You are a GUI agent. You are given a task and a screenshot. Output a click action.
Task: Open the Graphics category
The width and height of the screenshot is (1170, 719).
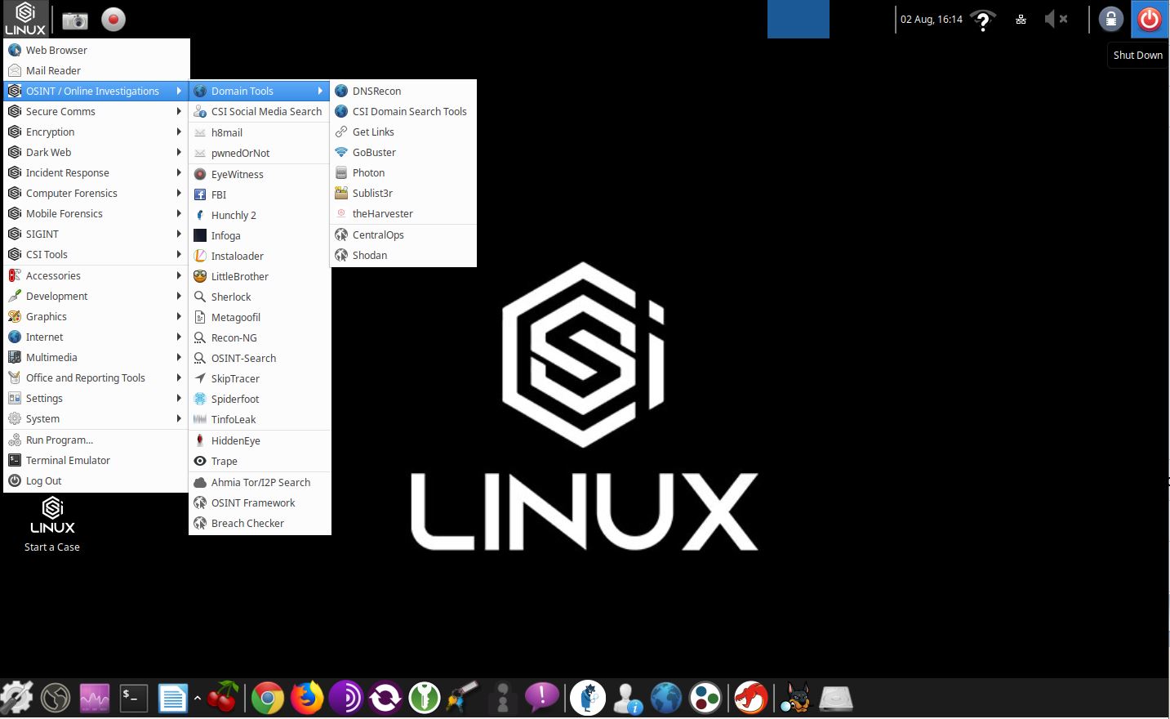pyautogui.click(x=96, y=316)
